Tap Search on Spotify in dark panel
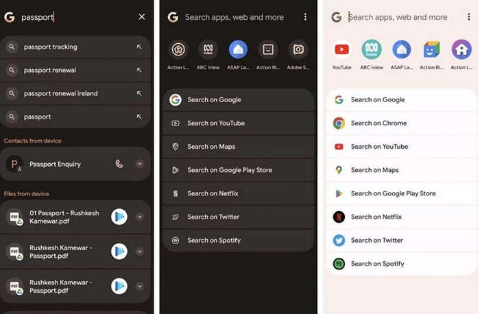 239,240
